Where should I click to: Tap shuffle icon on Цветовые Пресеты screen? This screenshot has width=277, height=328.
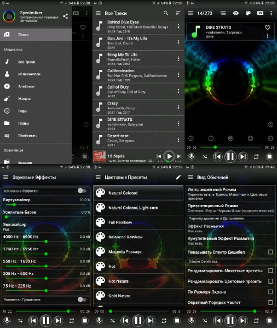tap(113, 320)
